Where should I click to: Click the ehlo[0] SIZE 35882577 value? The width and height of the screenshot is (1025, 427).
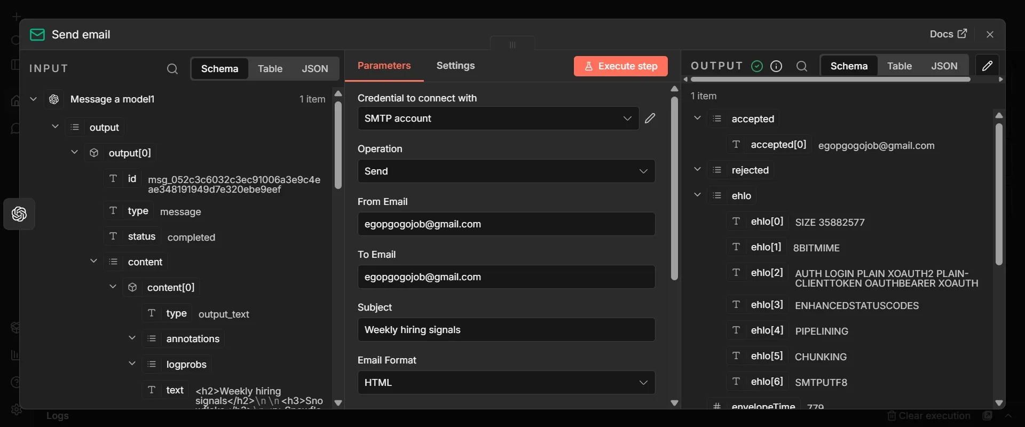830,223
